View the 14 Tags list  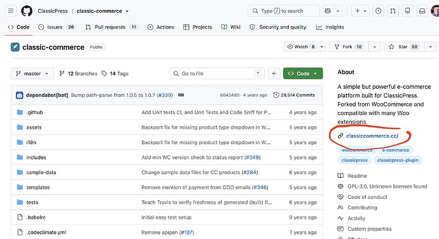pos(115,73)
